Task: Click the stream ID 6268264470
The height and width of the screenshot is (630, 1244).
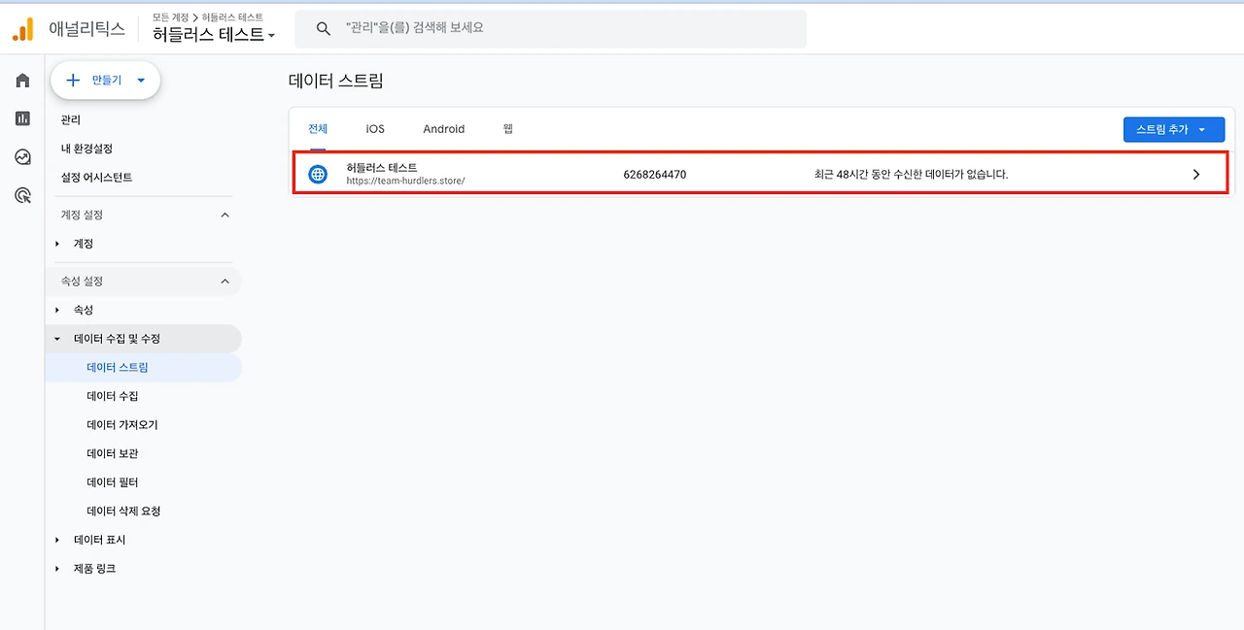Action: tap(655, 175)
